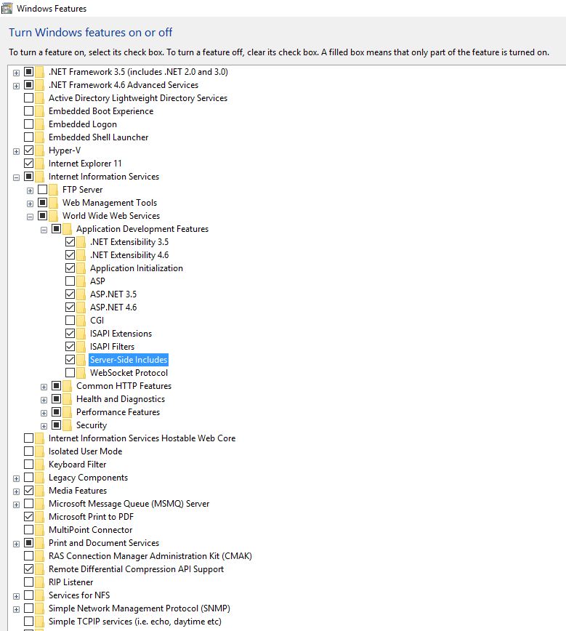Uncheck Application Initialization checkbox
Screen dimensions: 566x631
tap(70, 268)
